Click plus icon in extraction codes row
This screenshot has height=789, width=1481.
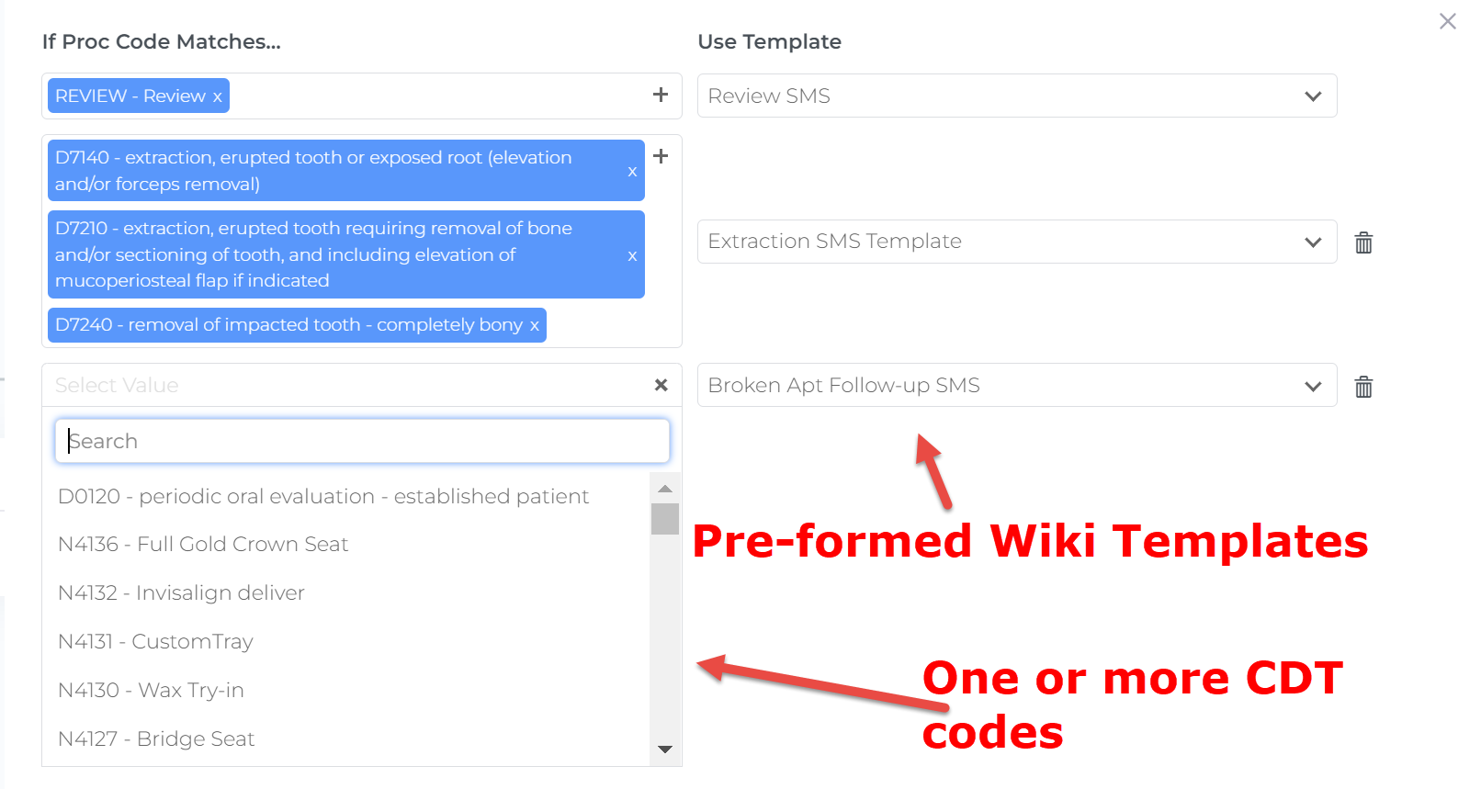click(660, 156)
